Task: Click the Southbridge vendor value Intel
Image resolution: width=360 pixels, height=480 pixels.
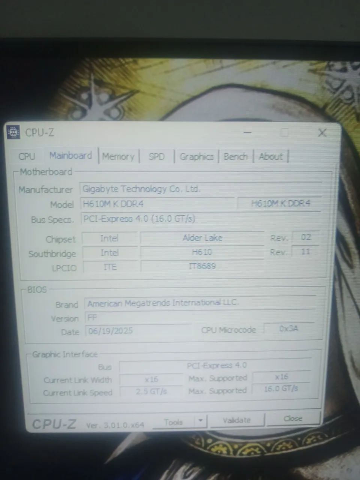Action: point(109,253)
